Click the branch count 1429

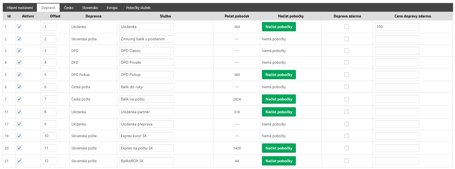pyautogui.click(x=237, y=148)
